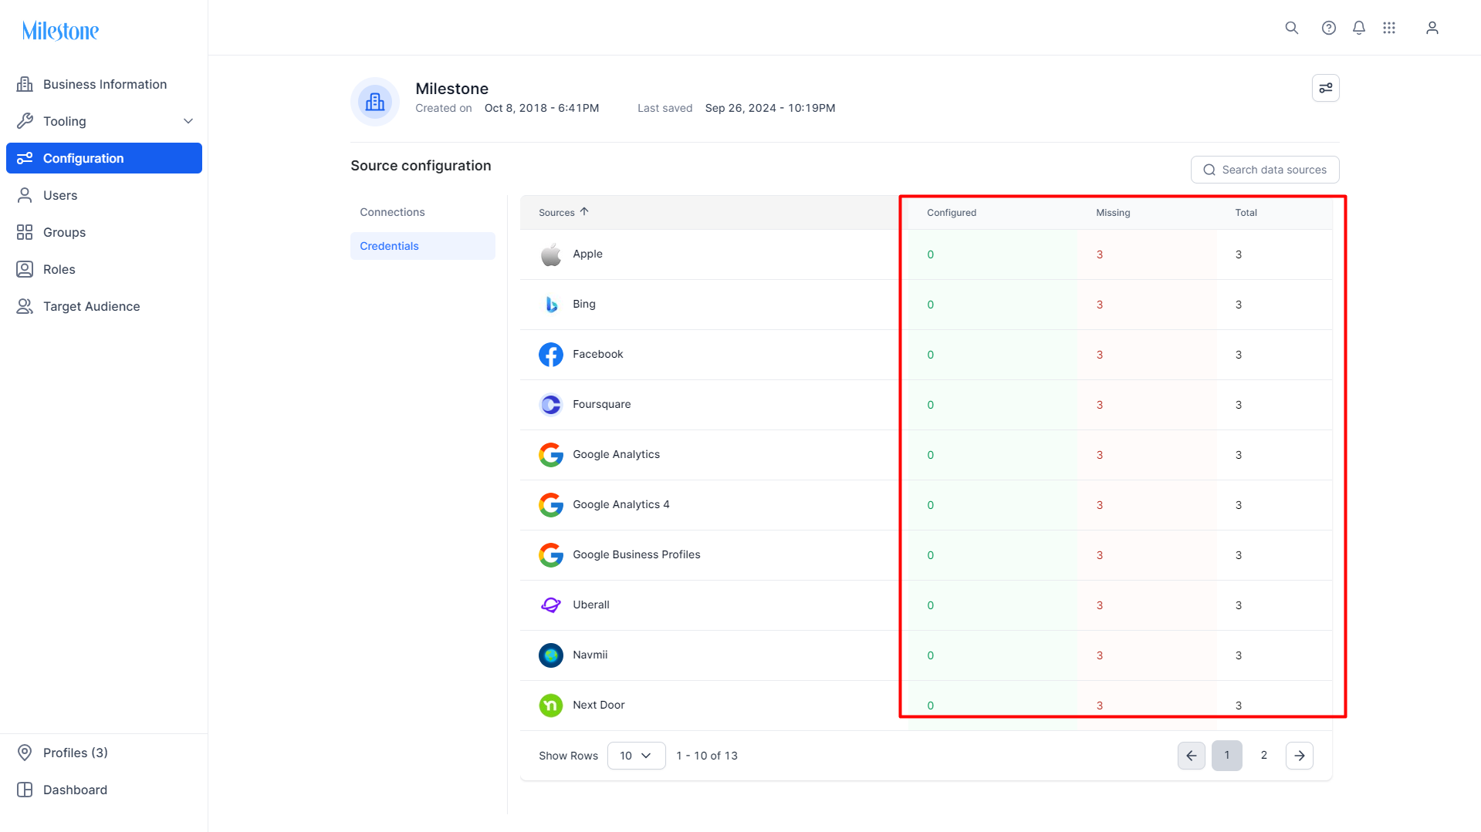Screen dimensions: 1481x832
Task: Click the Google Business Profiles logo
Action: tap(551, 555)
